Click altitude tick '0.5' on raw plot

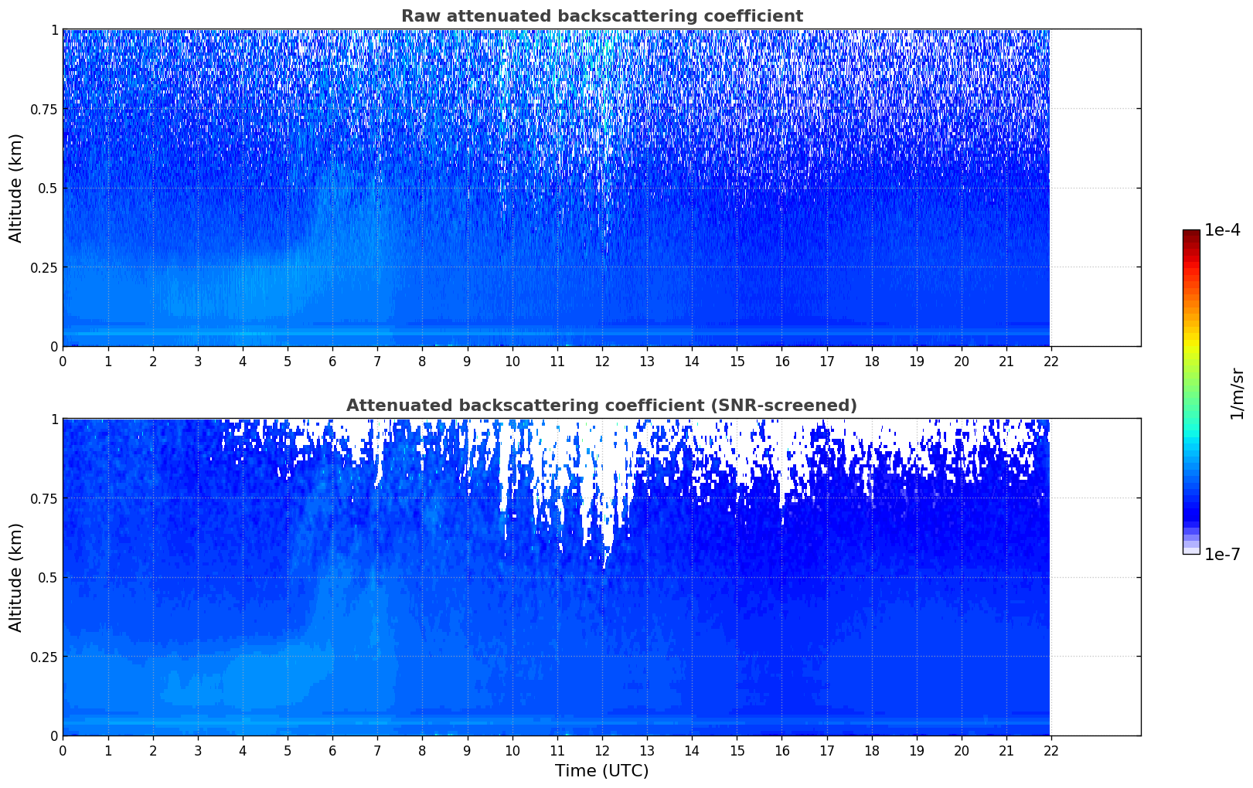coord(48,188)
